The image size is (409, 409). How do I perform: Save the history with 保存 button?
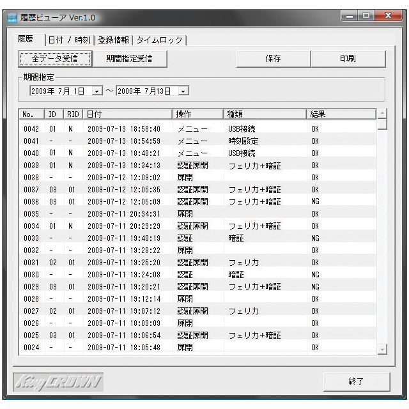[273, 59]
